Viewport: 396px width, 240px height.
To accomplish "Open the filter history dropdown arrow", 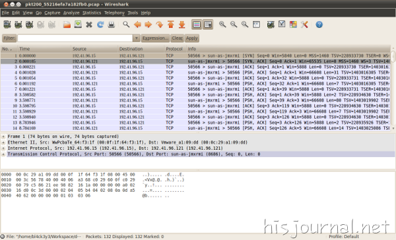I will coord(137,38).
